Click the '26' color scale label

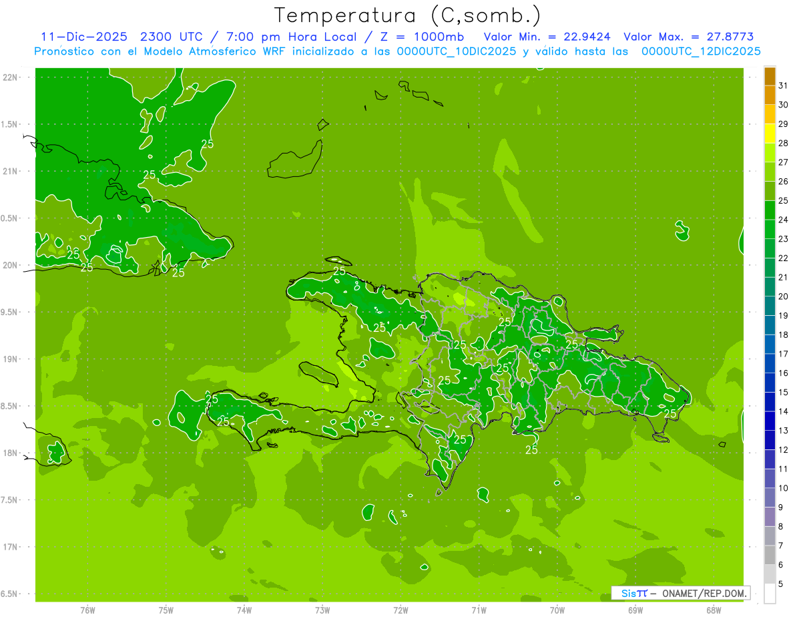(x=784, y=182)
